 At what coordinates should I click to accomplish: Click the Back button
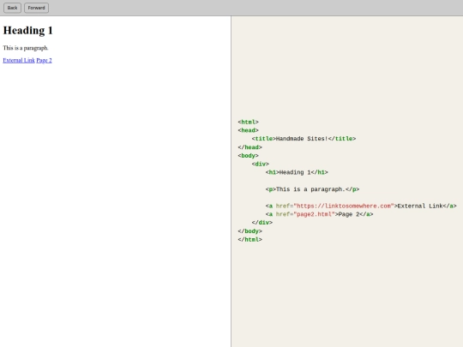(x=12, y=8)
